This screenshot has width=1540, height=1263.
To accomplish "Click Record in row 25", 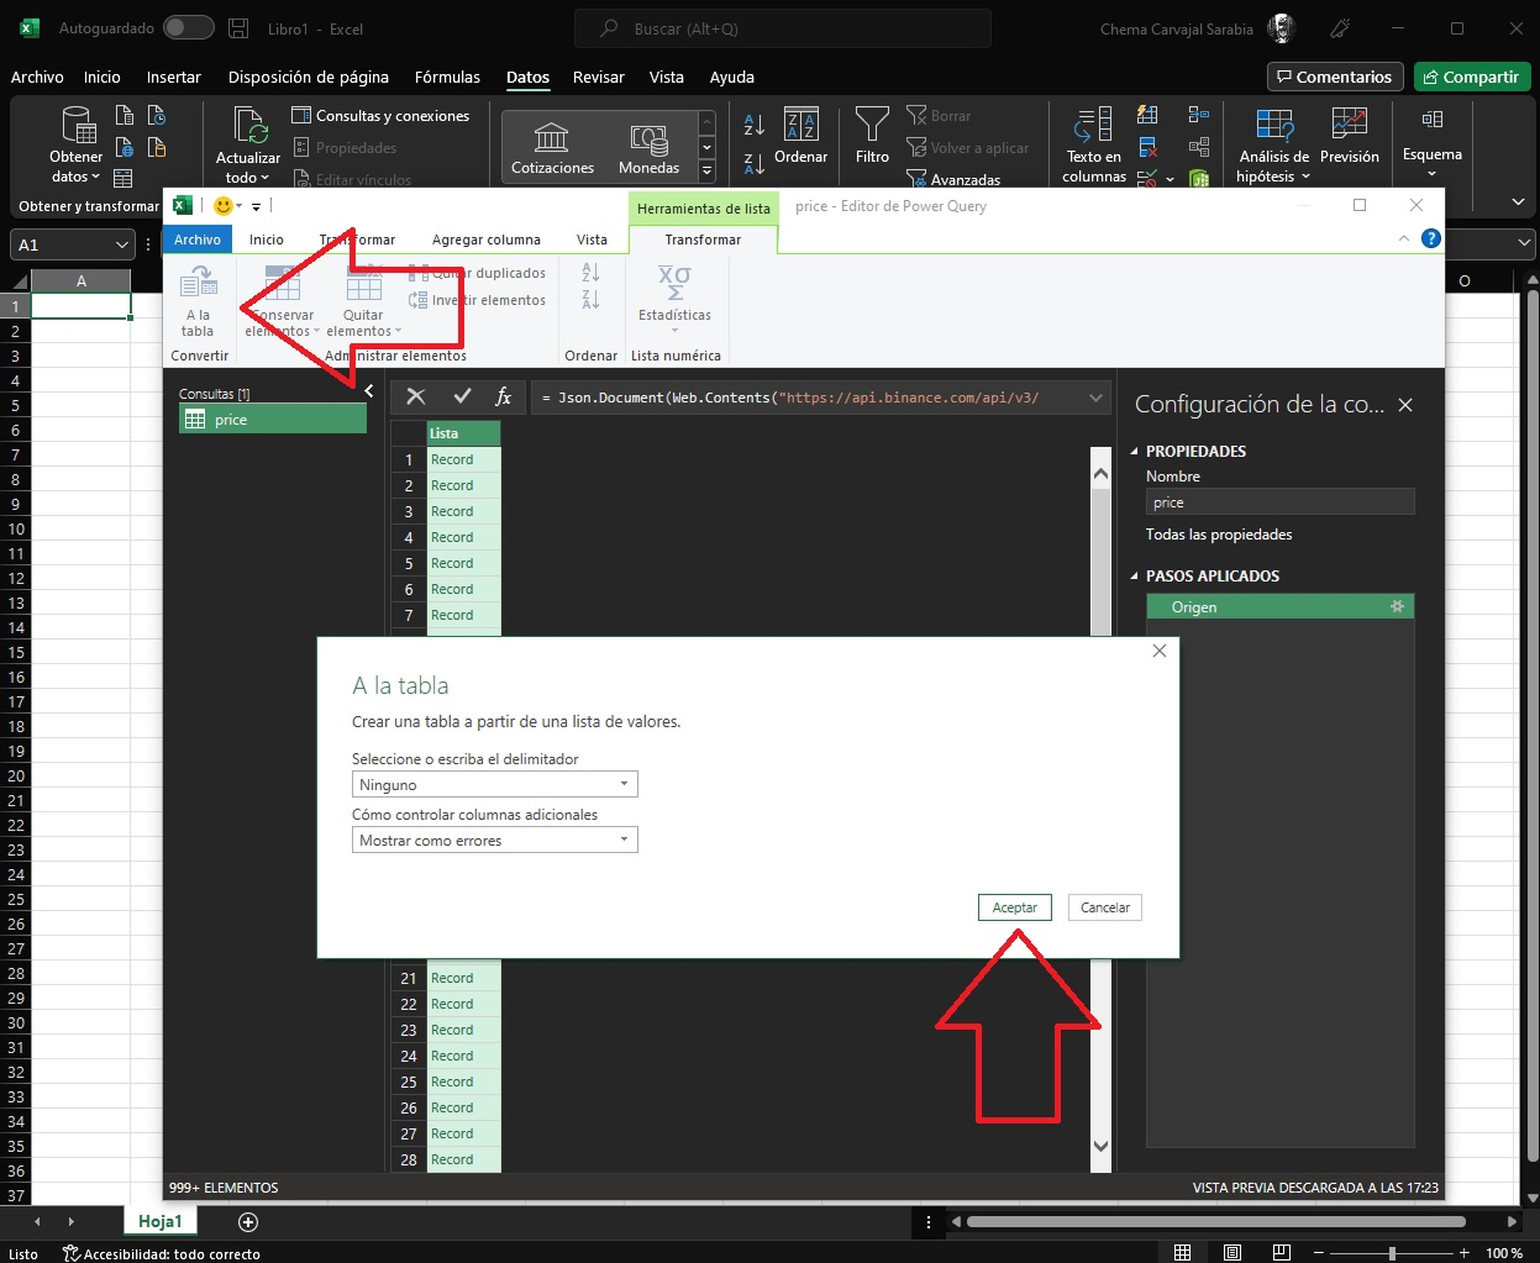I will pos(464,1081).
